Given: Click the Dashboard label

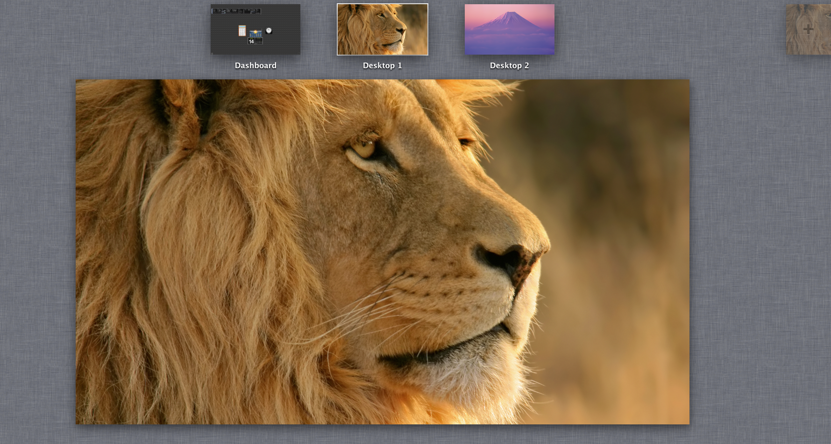Looking at the screenshot, I should pos(256,65).
